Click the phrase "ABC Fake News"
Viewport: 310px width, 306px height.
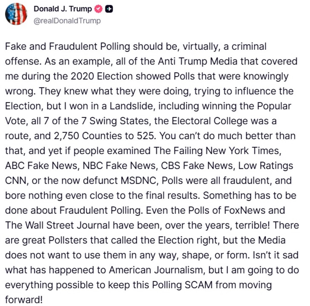pyautogui.click(x=41, y=165)
